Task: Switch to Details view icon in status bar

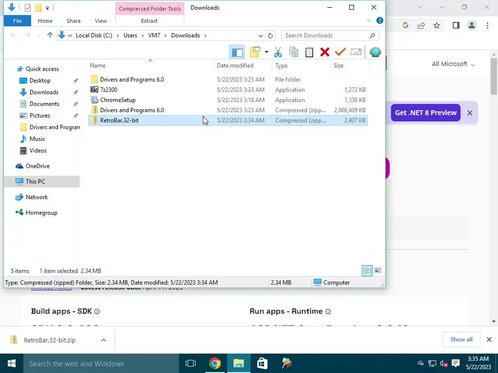Action: click(367, 271)
